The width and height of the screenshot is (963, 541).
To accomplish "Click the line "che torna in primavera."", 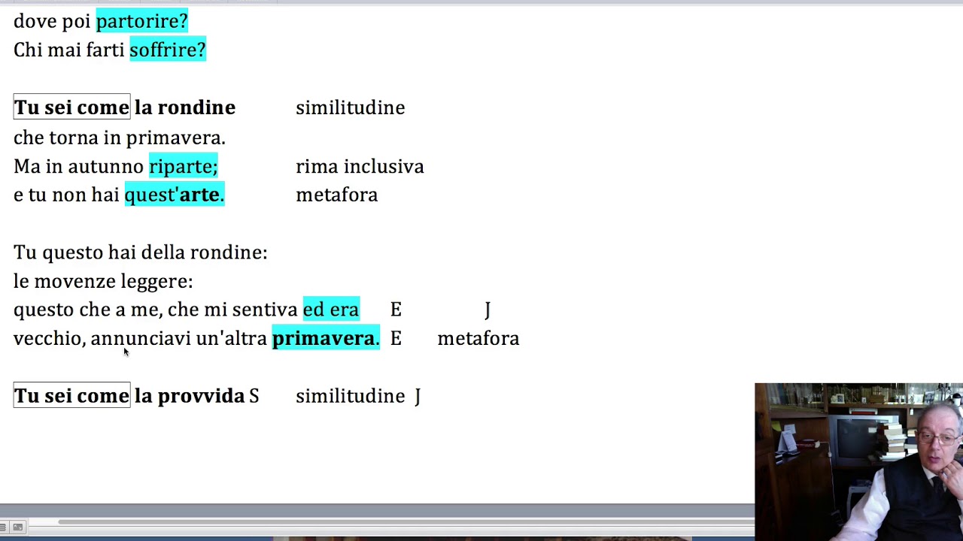I will coord(120,138).
